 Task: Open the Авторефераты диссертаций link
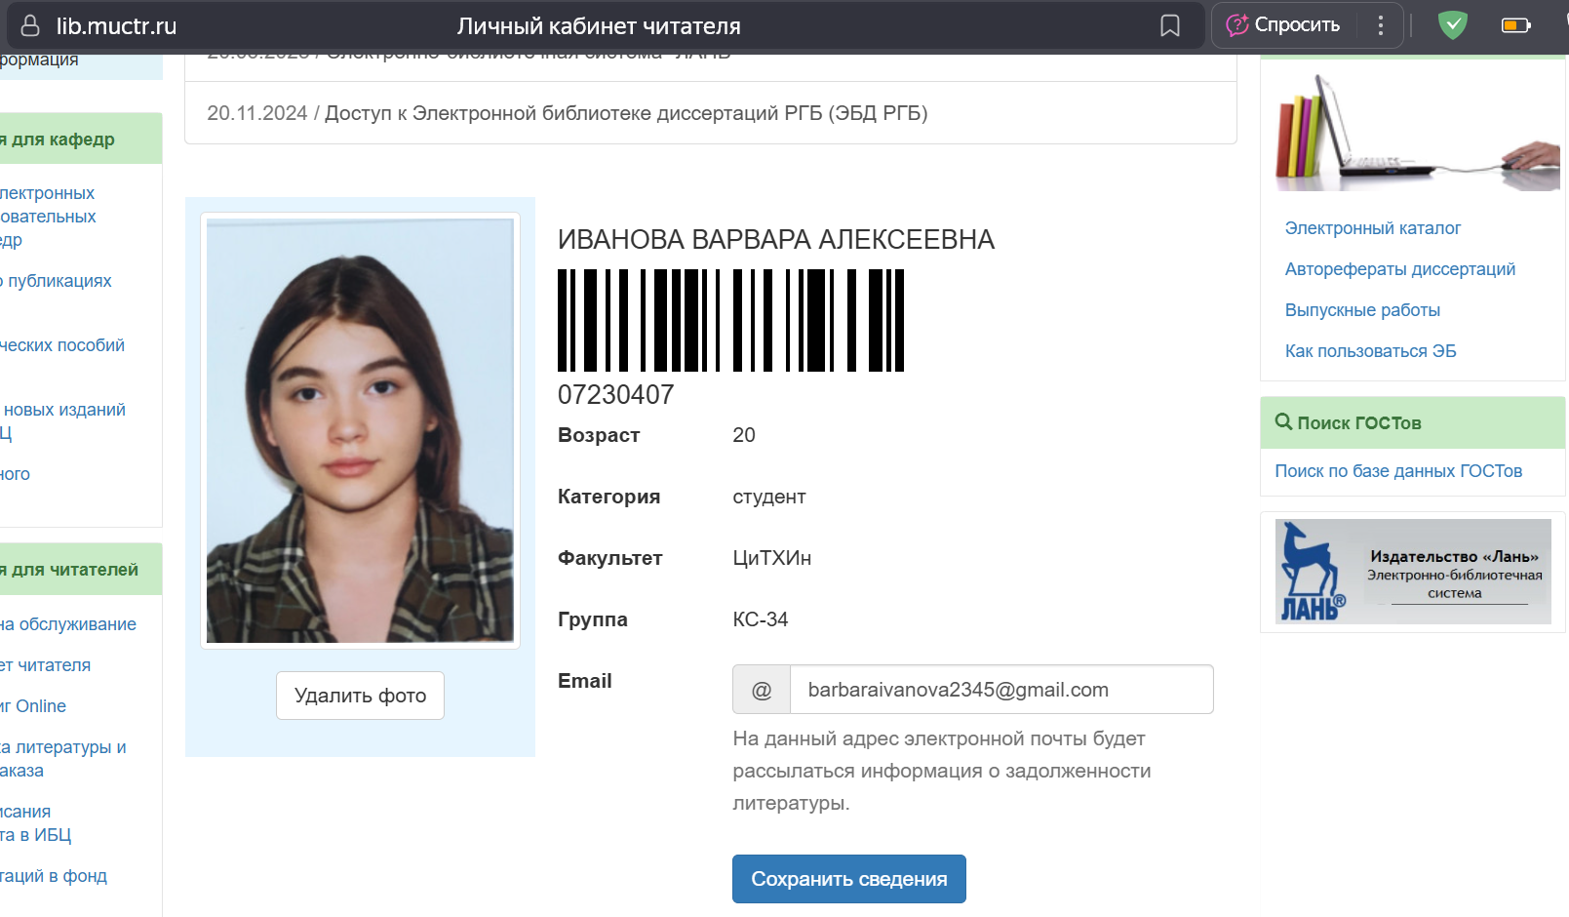[x=1399, y=269]
